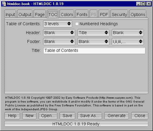Click the Generate button
The width and height of the screenshot is (153, 131).
[x=117, y=116]
